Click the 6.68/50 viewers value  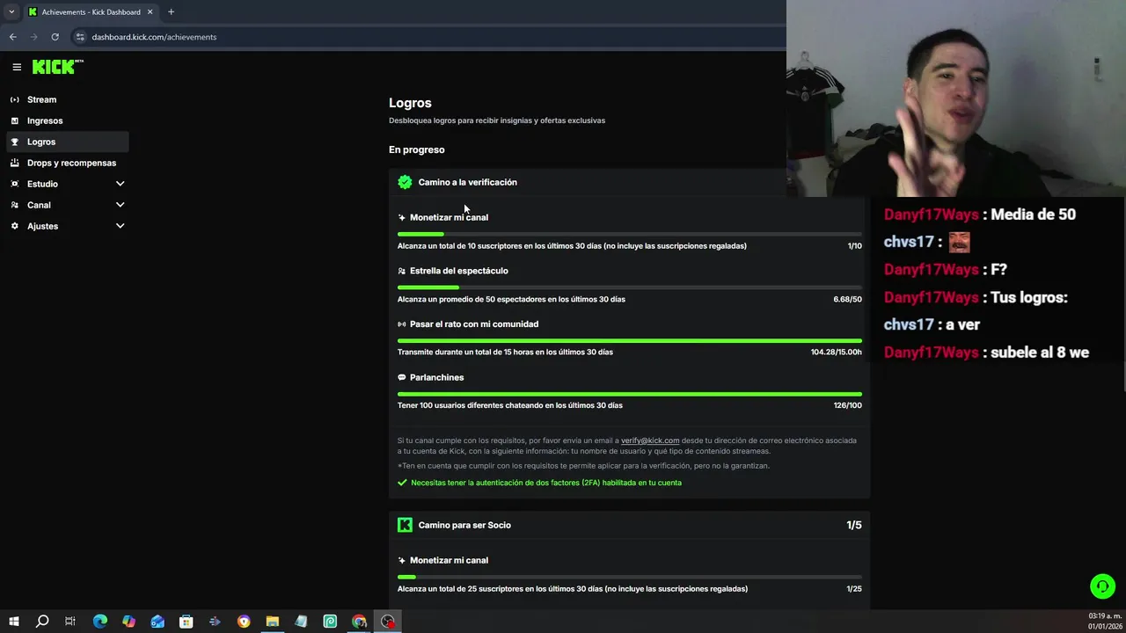click(x=847, y=299)
